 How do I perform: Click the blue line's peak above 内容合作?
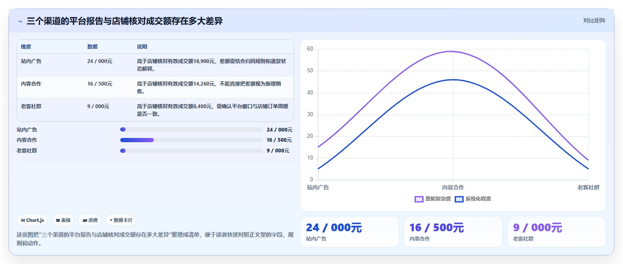(x=453, y=80)
